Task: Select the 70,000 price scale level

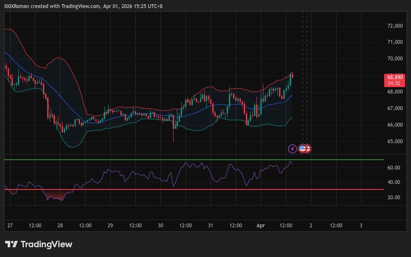Action: pyautogui.click(x=395, y=59)
